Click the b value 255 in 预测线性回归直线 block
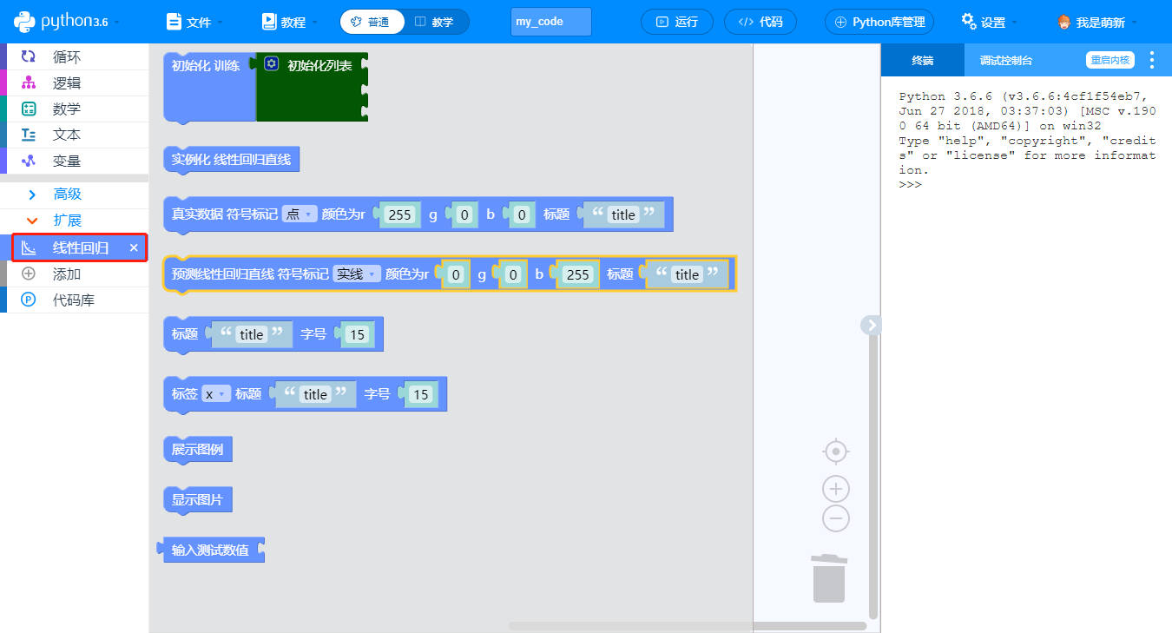Viewport: 1172px width, 633px height. coord(578,274)
